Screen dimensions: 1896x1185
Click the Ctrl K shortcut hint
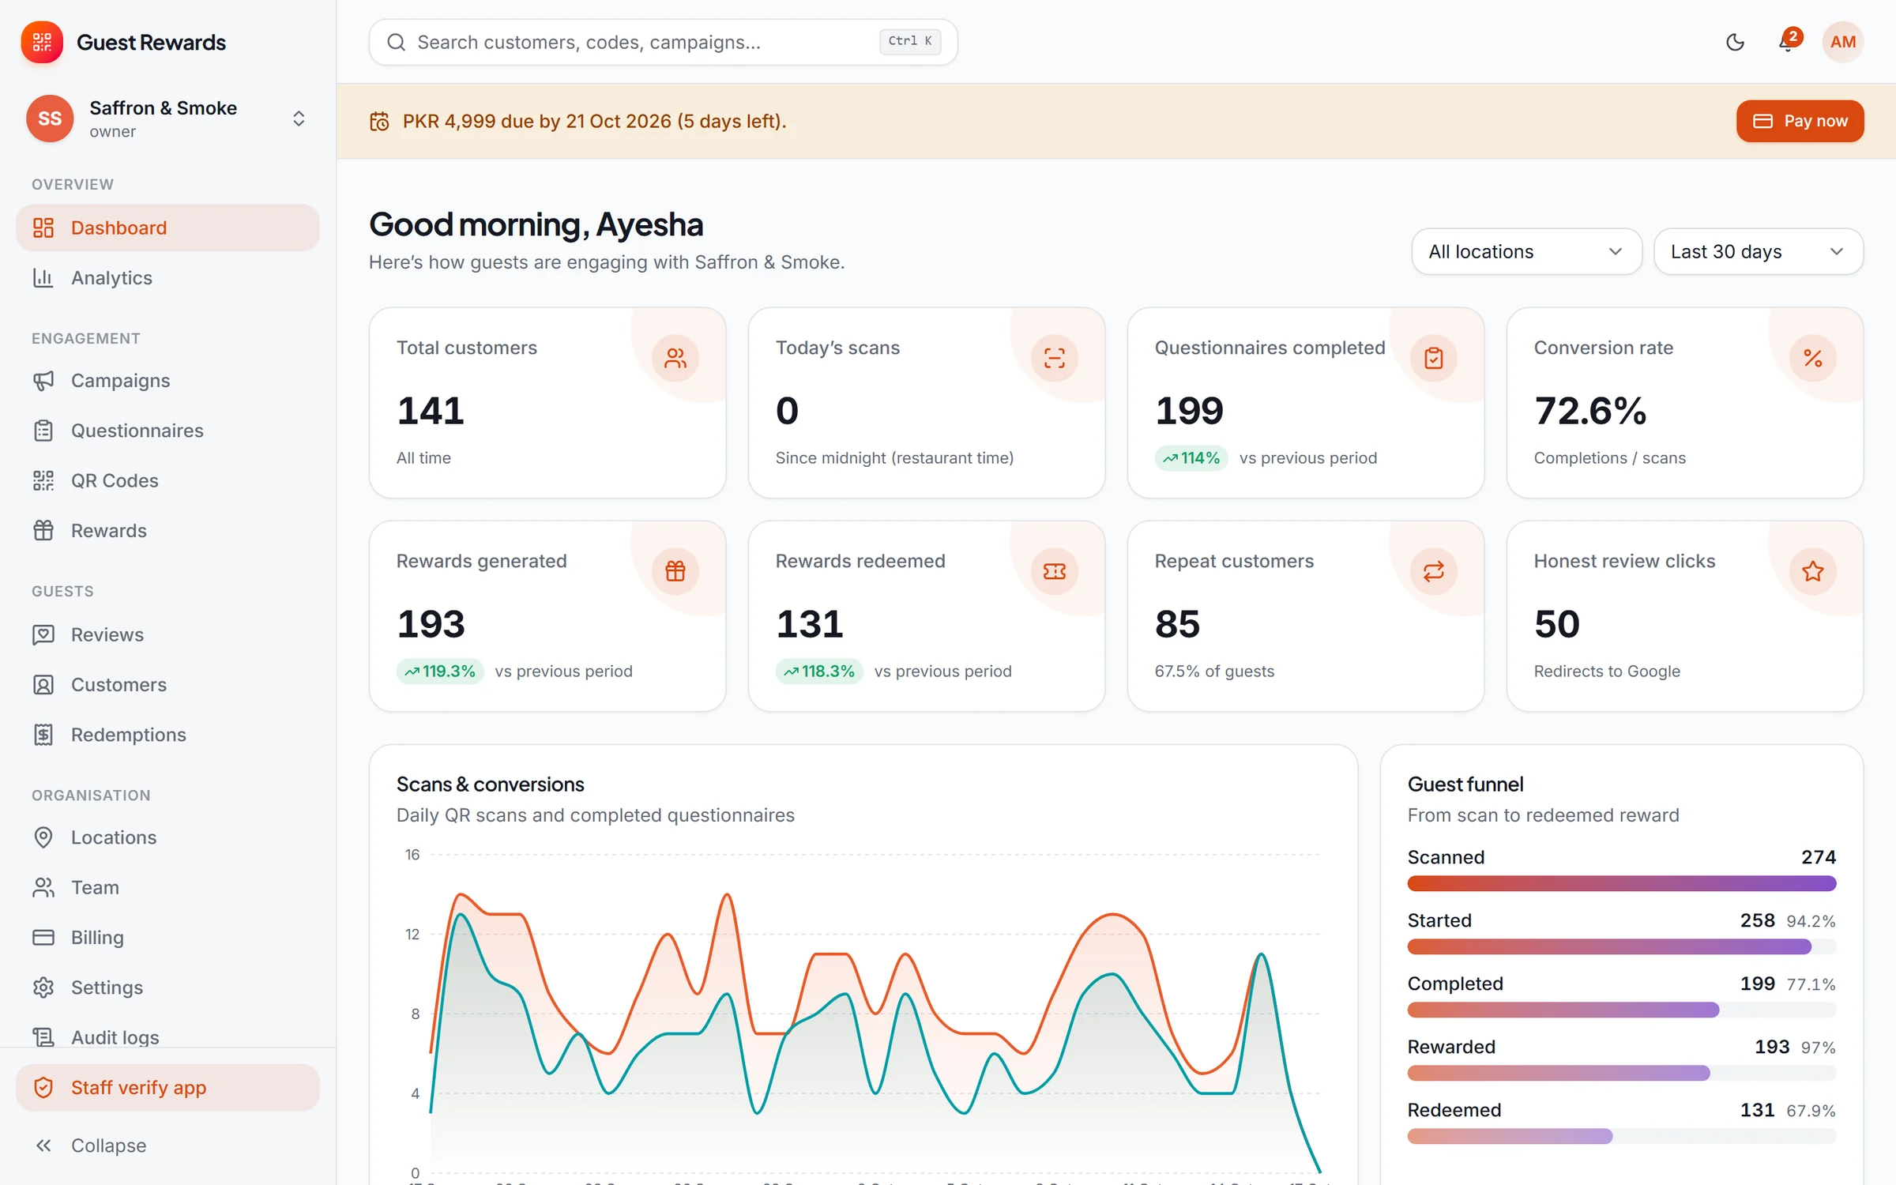[x=910, y=41]
